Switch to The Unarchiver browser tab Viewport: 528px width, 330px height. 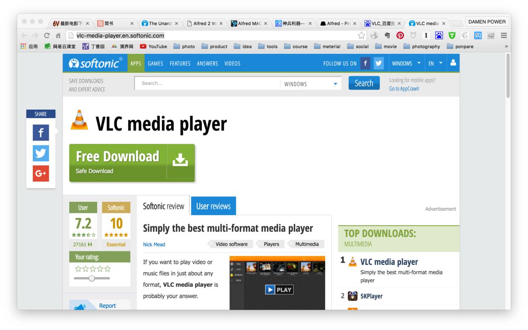click(x=160, y=23)
